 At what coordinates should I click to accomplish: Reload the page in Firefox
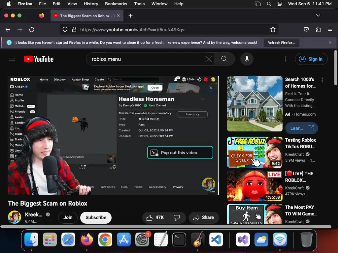32,30
